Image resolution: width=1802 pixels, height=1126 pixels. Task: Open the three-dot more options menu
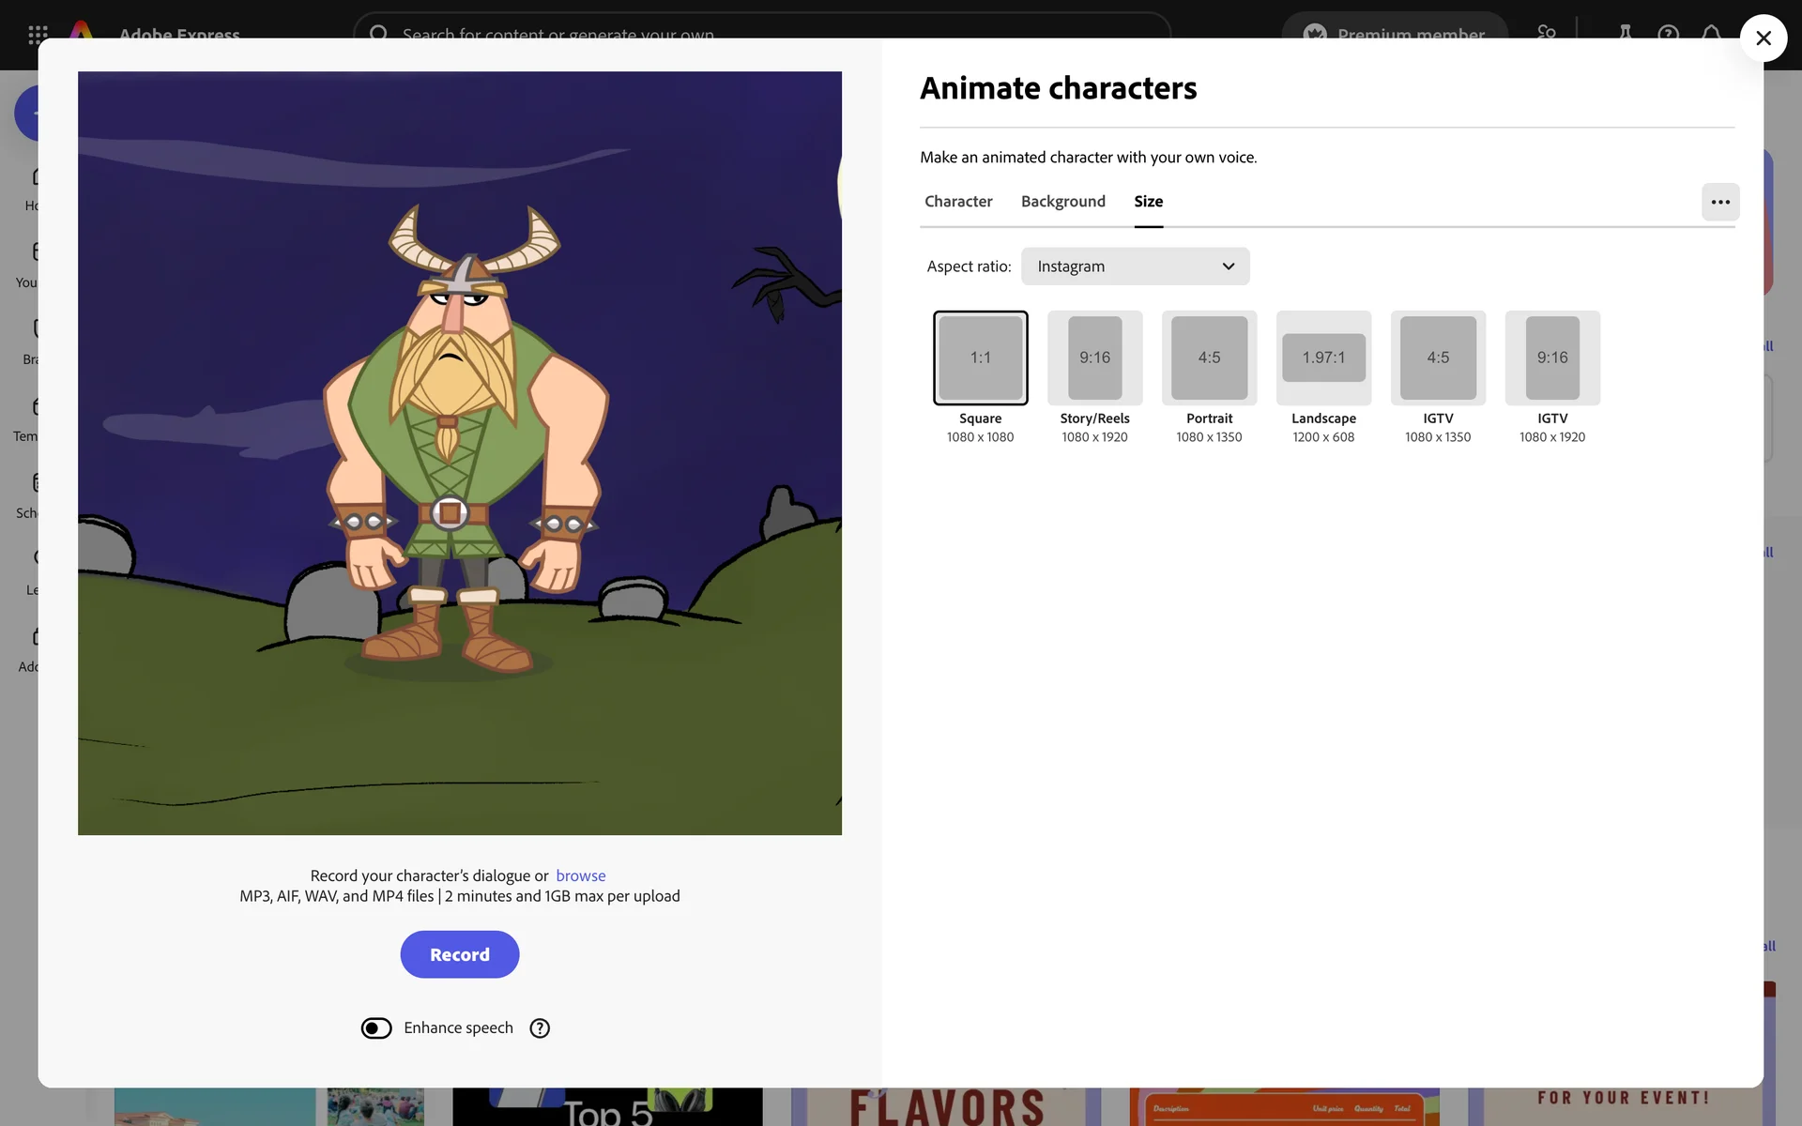1719,202
